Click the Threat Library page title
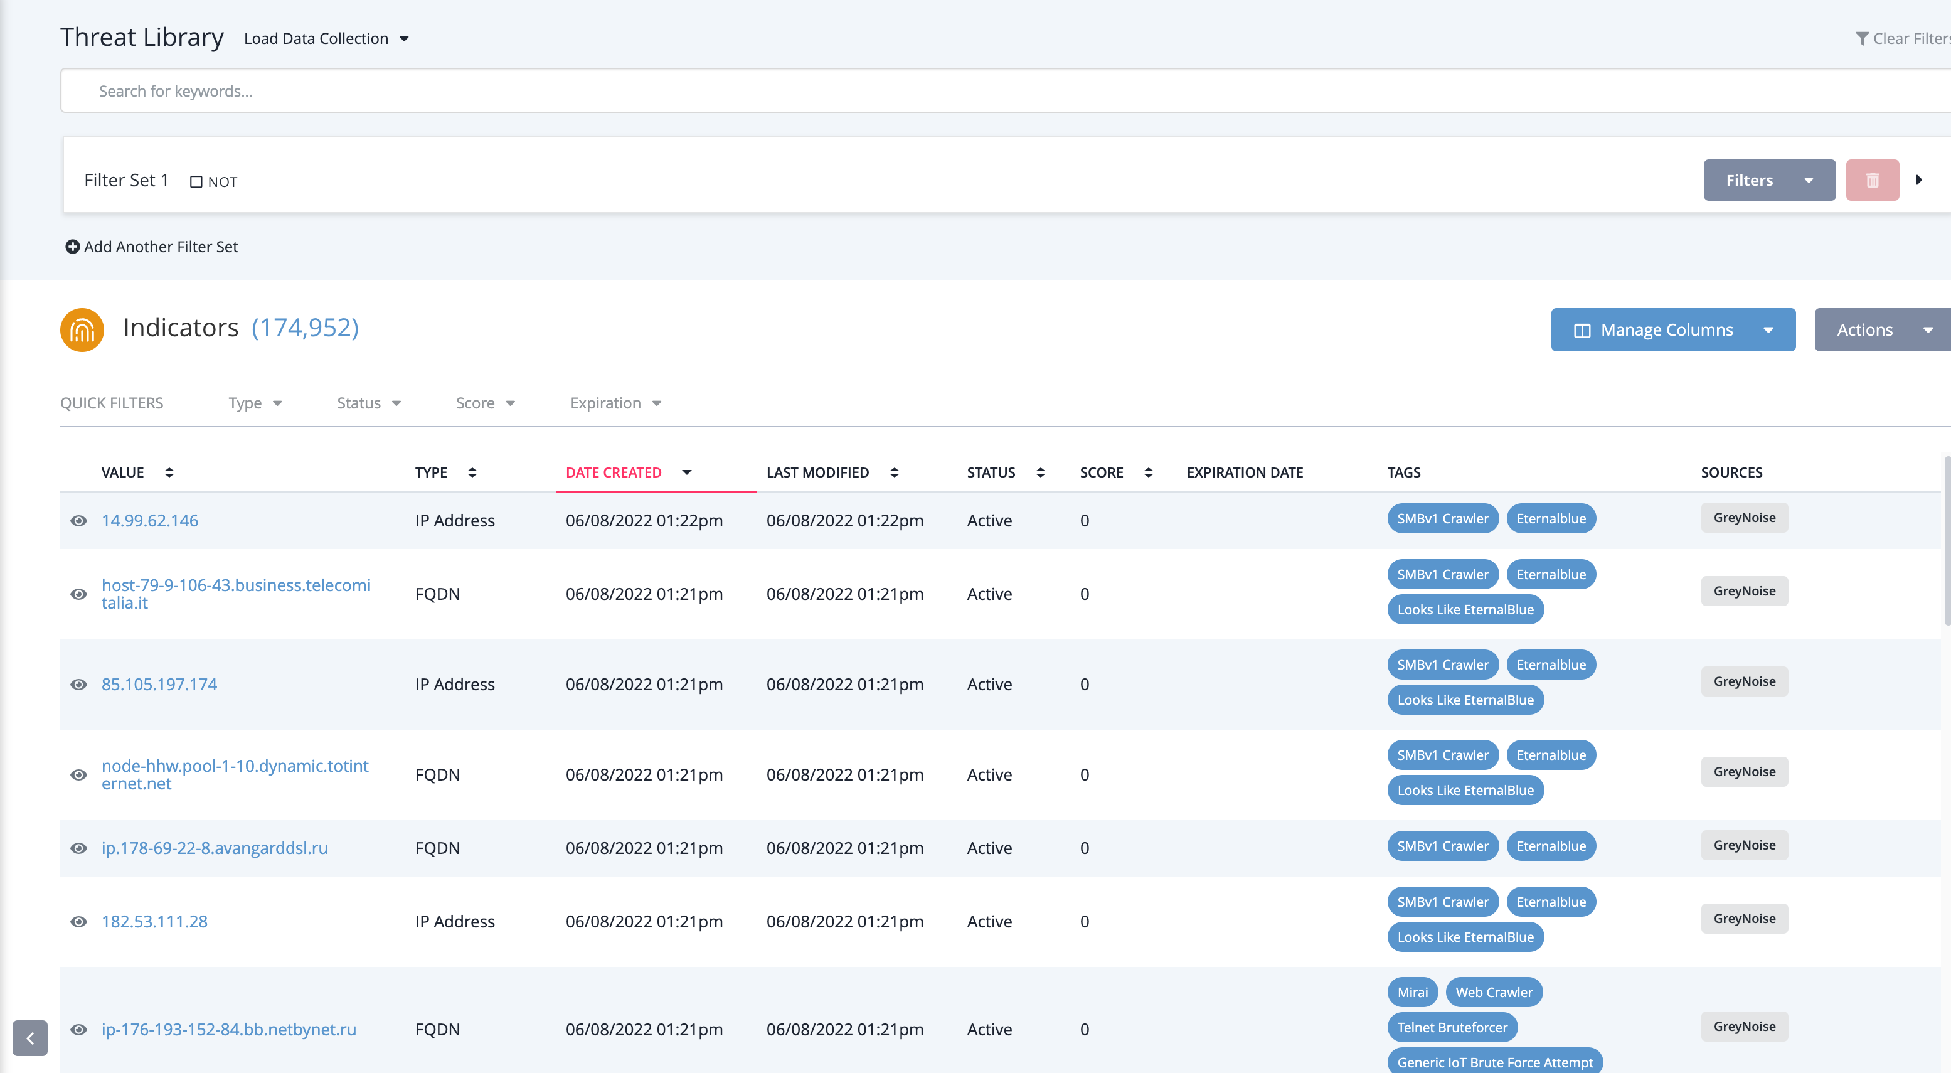Screen dimensions: 1951x1073 point(142,37)
